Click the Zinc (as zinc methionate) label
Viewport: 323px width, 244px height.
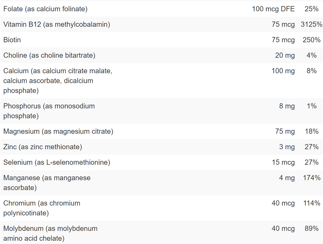[43, 147]
